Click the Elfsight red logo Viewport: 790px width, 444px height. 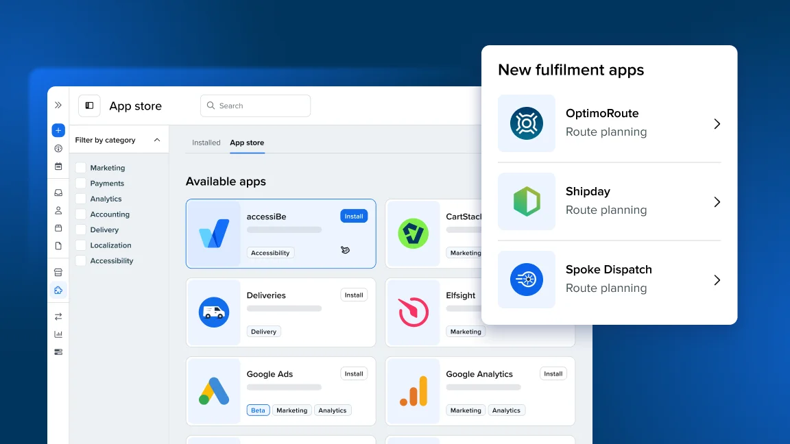(413, 312)
